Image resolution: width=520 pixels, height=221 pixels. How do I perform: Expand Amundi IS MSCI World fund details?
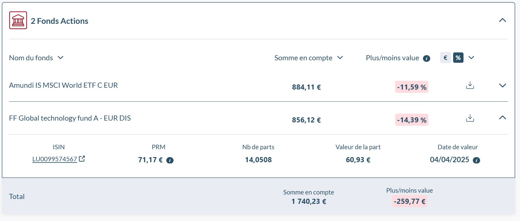click(x=502, y=85)
